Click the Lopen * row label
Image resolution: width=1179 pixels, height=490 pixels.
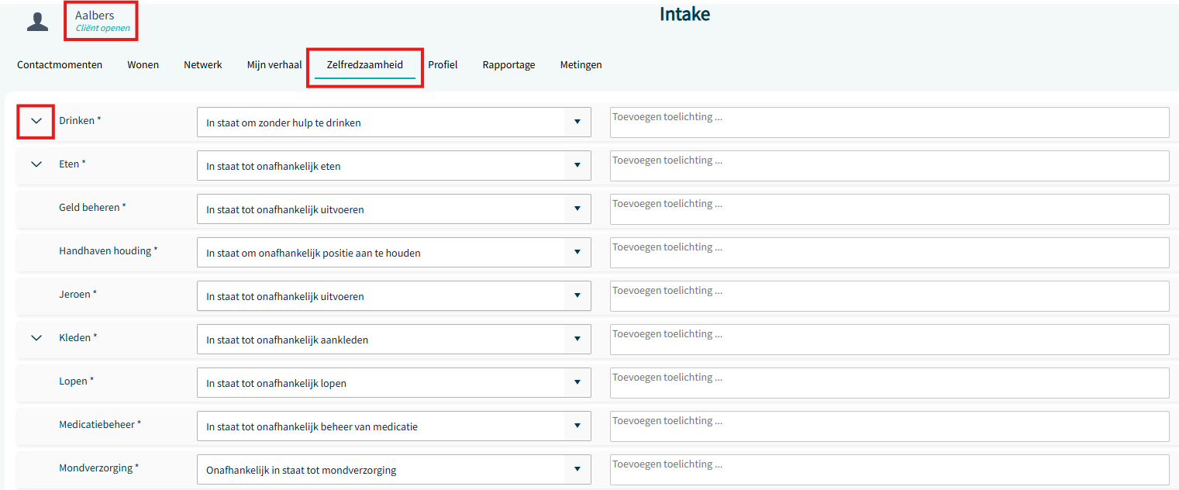point(76,381)
